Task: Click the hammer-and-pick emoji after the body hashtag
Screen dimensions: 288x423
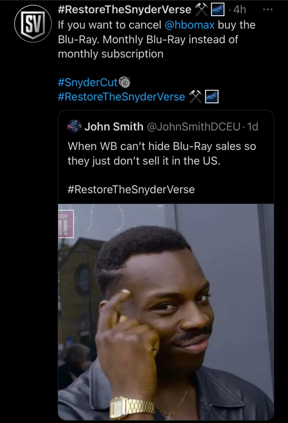Action: pos(195,97)
